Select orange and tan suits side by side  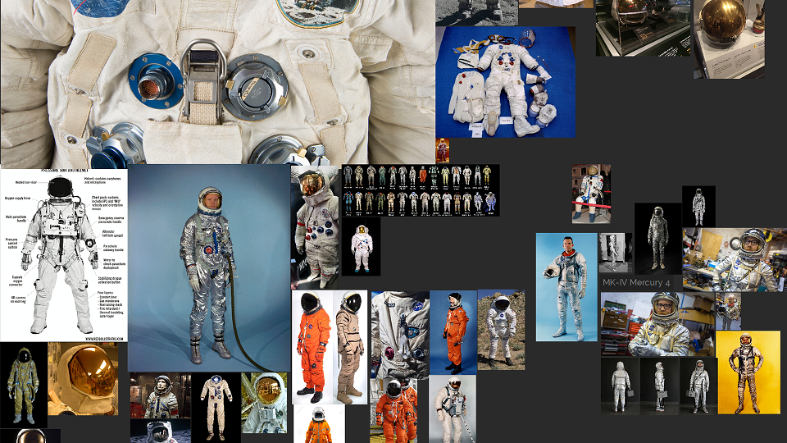pos(330,347)
